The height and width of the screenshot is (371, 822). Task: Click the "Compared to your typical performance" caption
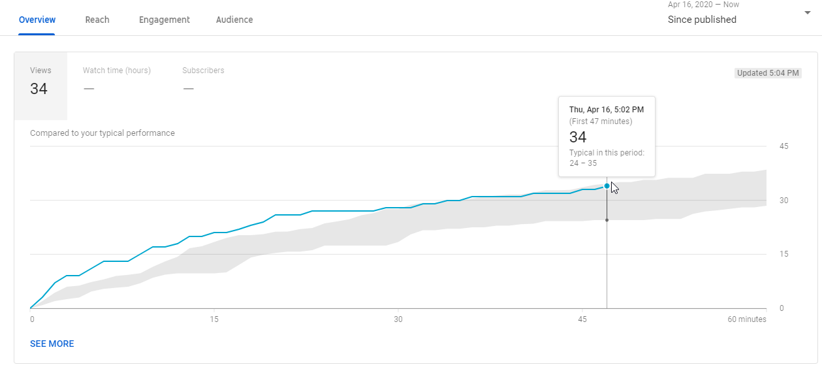103,133
